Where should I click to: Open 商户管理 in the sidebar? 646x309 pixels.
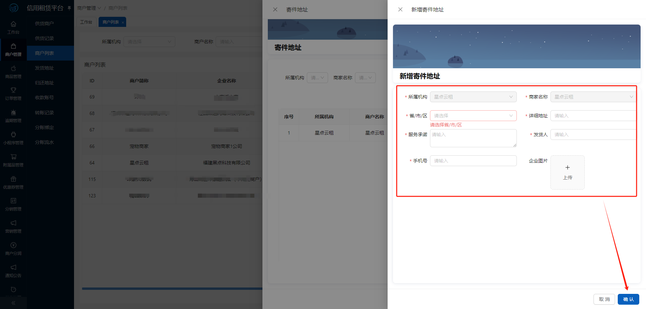(x=13, y=50)
